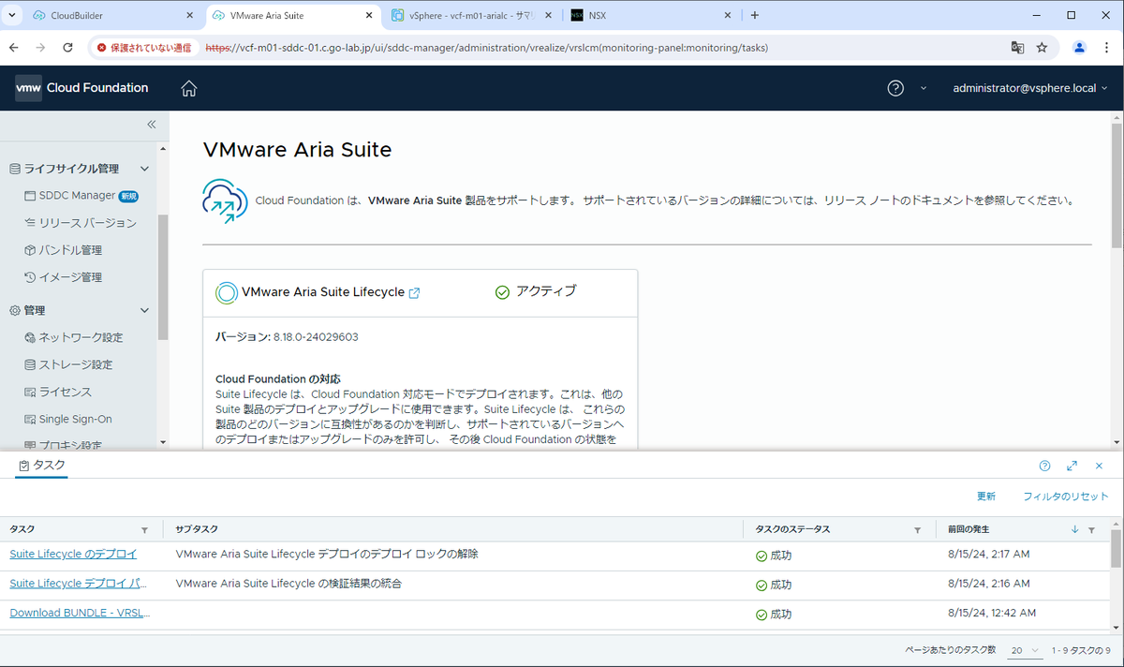
Task: Click フィルタのリセット button
Action: point(1066,497)
